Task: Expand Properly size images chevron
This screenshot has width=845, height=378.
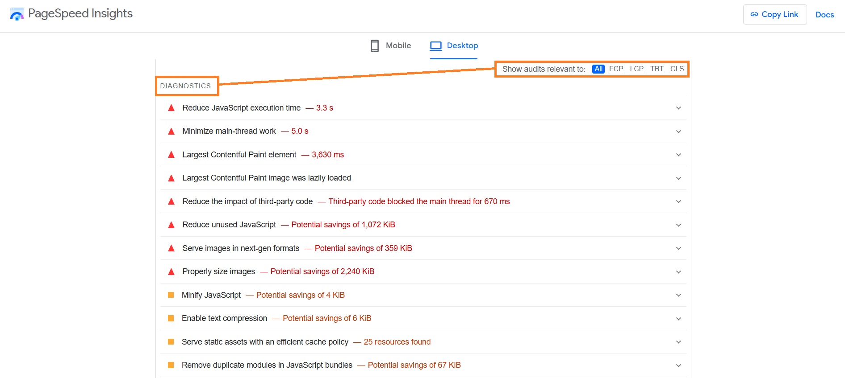Action: coord(678,272)
